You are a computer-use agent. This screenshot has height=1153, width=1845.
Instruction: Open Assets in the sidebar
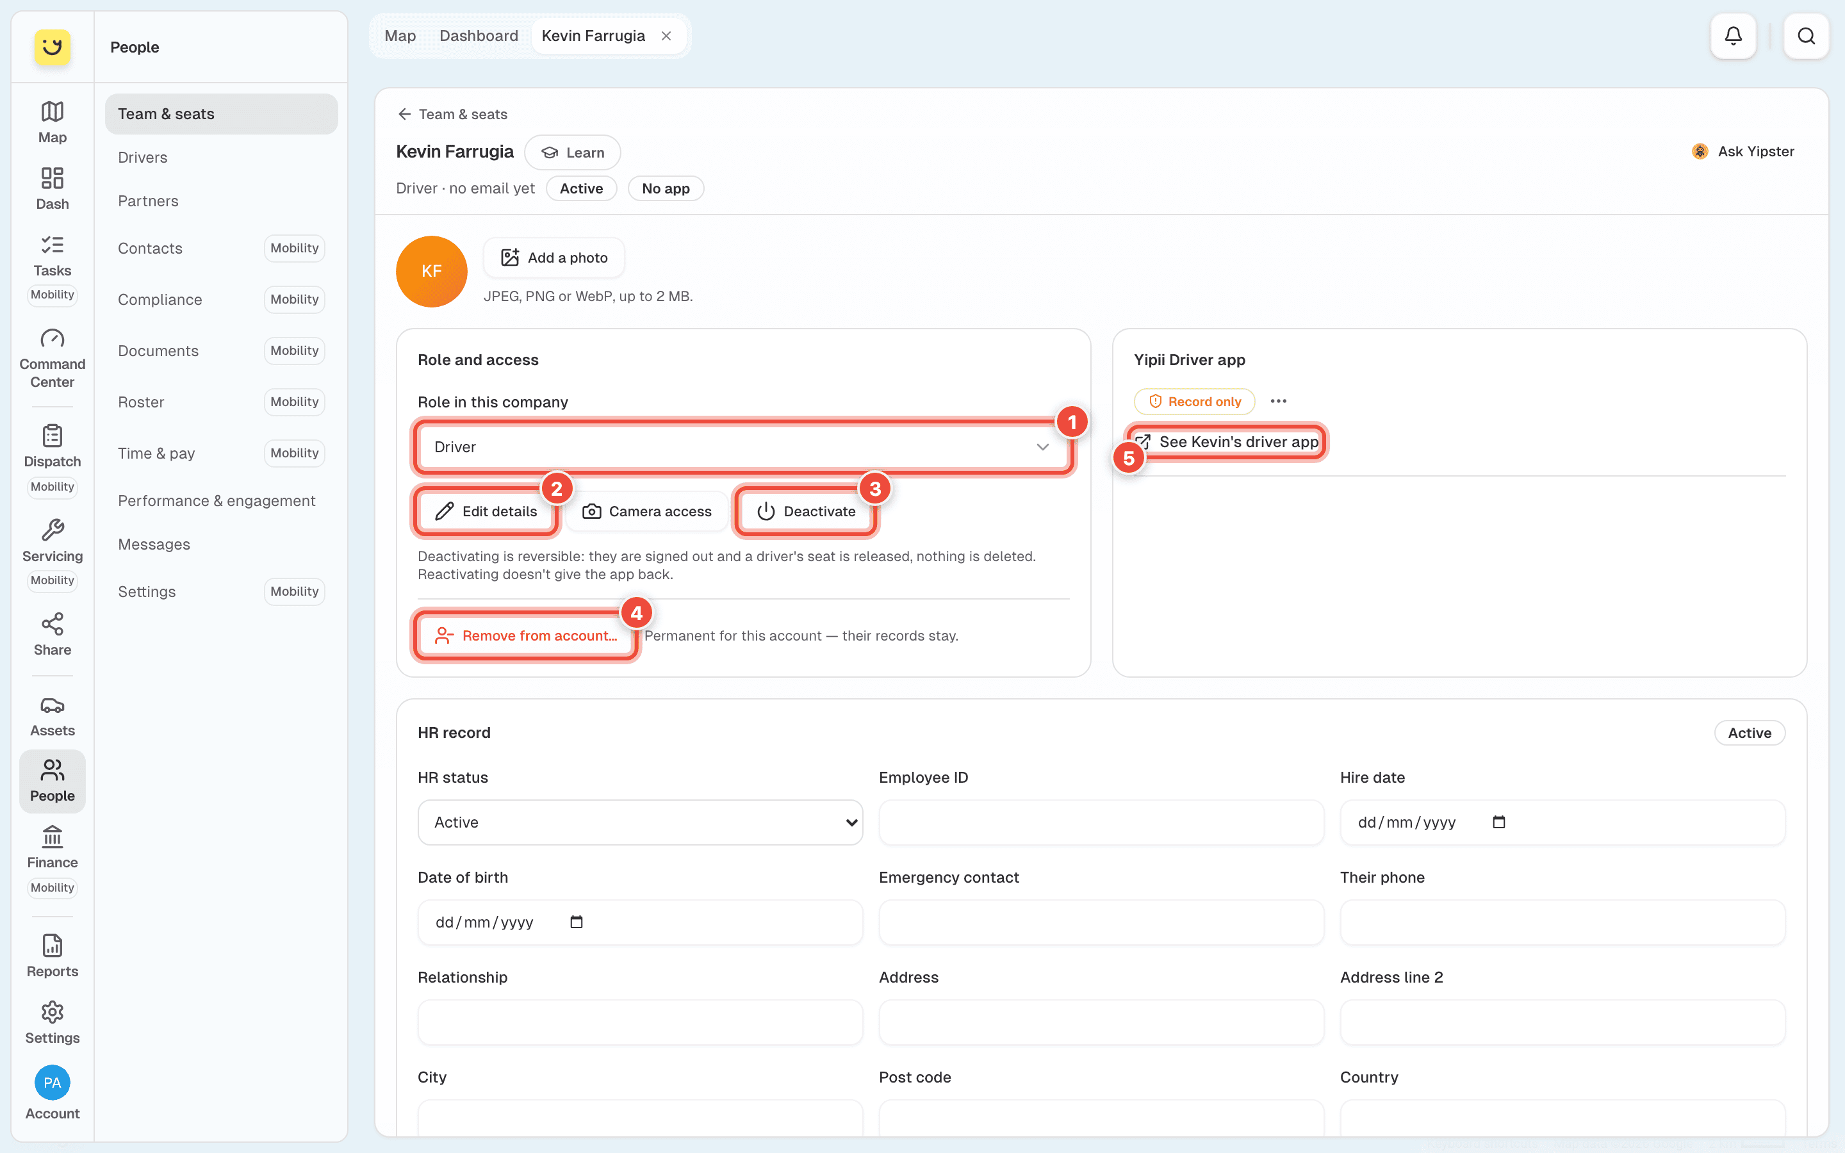tap(52, 716)
